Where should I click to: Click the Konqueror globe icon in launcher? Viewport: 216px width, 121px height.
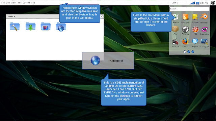click(x=95, y=61)
